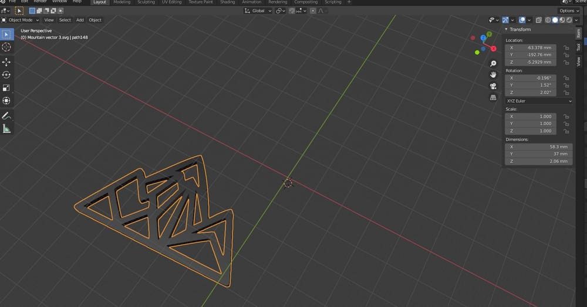The height and width of the screenshot is (307, 587).
Task: Click the tweak select cursor icon in header
Action: [x=19, y=11]
